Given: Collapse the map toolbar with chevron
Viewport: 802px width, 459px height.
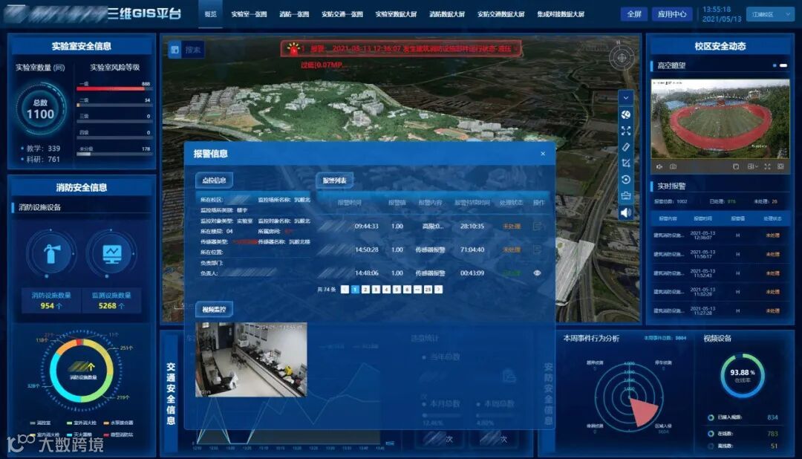Looking at the screenshot, I should click(x=625, y=98).
